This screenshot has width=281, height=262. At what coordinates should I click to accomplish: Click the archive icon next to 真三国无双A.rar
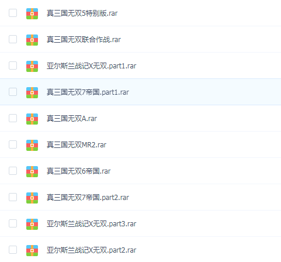click(32, 119)
